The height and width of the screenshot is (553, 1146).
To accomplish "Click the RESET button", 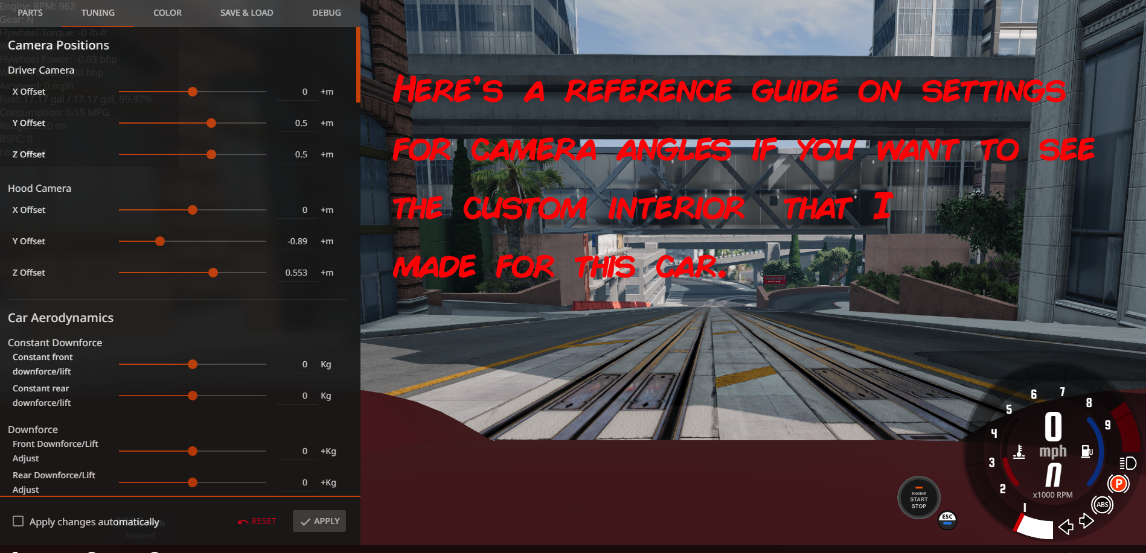I will (x=257, y=521).
